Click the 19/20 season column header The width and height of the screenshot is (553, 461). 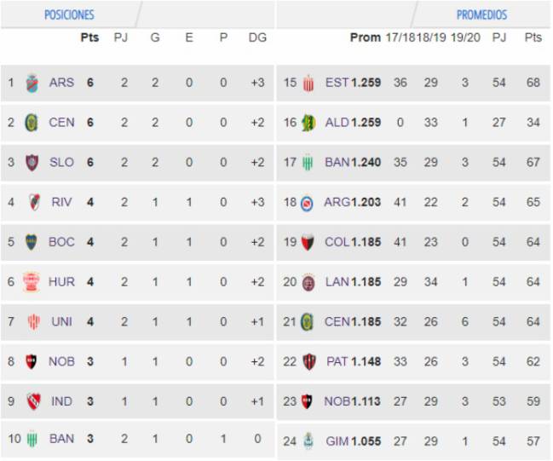coord(465,37)
